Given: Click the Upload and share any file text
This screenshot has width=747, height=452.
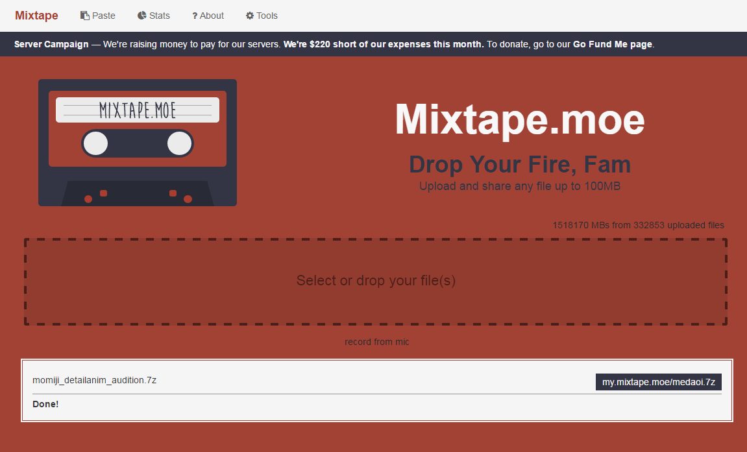Looking at the screenshot, I should coord(520,186).
